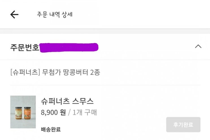Collapse the order section with the up chevron

pyautogui.click(x=198, y=46)
